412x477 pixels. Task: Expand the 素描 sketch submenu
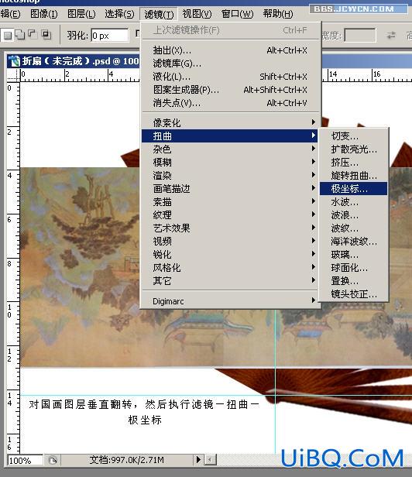[x=230, y=201]
